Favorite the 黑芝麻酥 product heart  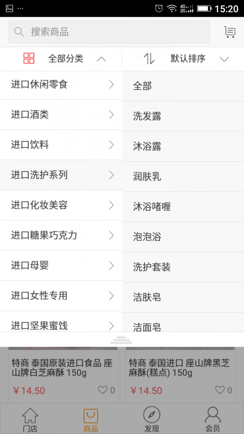(220, 390)
